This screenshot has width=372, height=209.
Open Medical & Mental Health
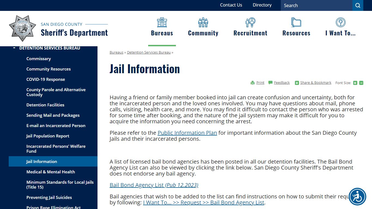pos(51,172)
